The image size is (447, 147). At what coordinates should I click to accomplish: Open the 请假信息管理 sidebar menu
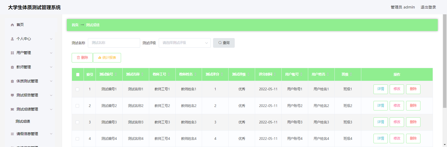tap(31, 134)
